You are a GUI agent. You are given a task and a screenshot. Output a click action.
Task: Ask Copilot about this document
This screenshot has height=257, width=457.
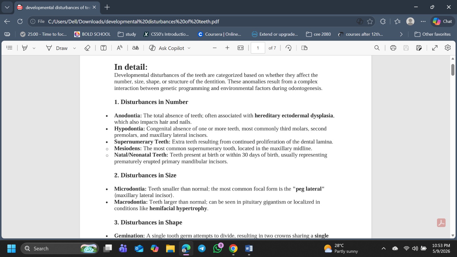tap(167, 48)
